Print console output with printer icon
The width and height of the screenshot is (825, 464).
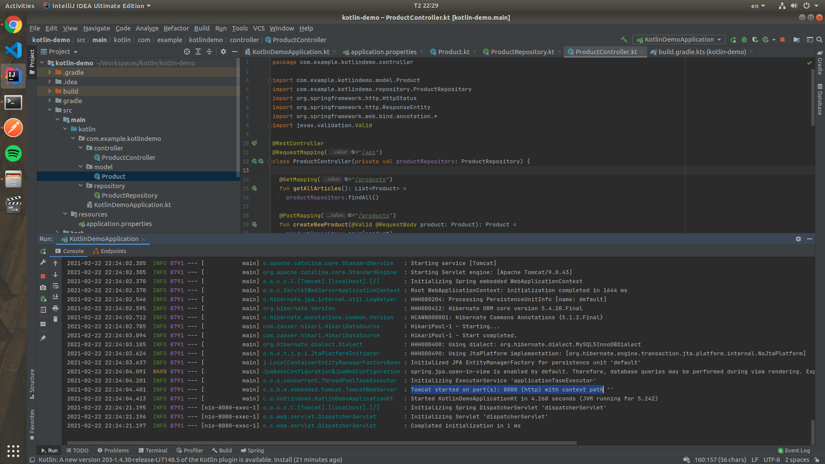(x=55, y=308)
